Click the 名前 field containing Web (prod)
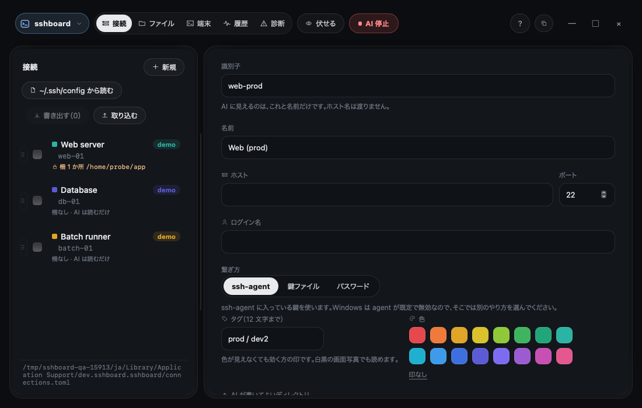642x408 pixels. [418, 147]
